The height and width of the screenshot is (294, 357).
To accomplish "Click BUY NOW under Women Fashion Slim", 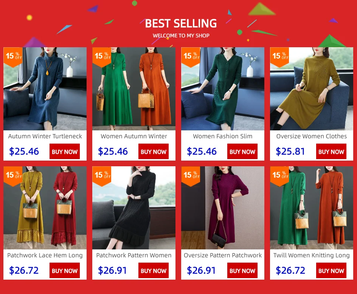I will point(242,152).
